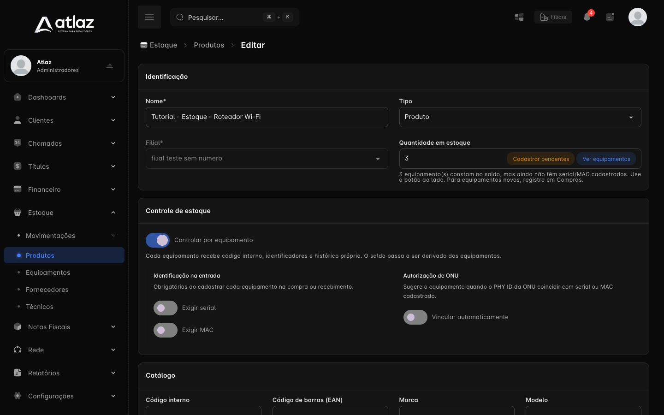Click the Rede network icon
This screenshot has width=664, height=415.
click(x=18, y=350)
